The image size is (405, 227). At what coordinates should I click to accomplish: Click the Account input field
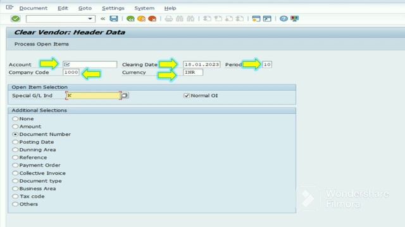point(90,64)
